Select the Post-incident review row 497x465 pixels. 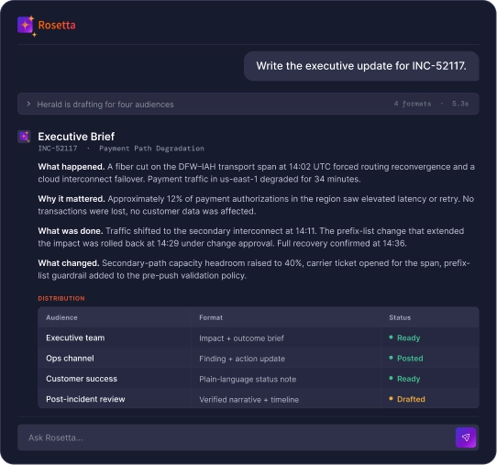[x=258, y=399]
